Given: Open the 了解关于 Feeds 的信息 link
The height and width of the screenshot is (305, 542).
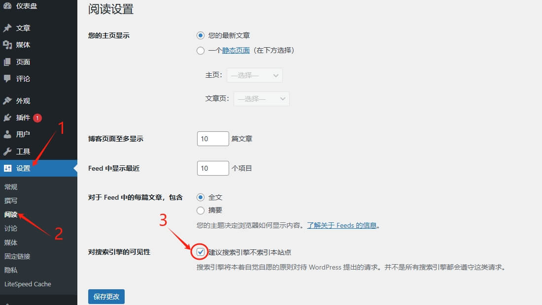Looking at the screenshot, I should 343,225.
